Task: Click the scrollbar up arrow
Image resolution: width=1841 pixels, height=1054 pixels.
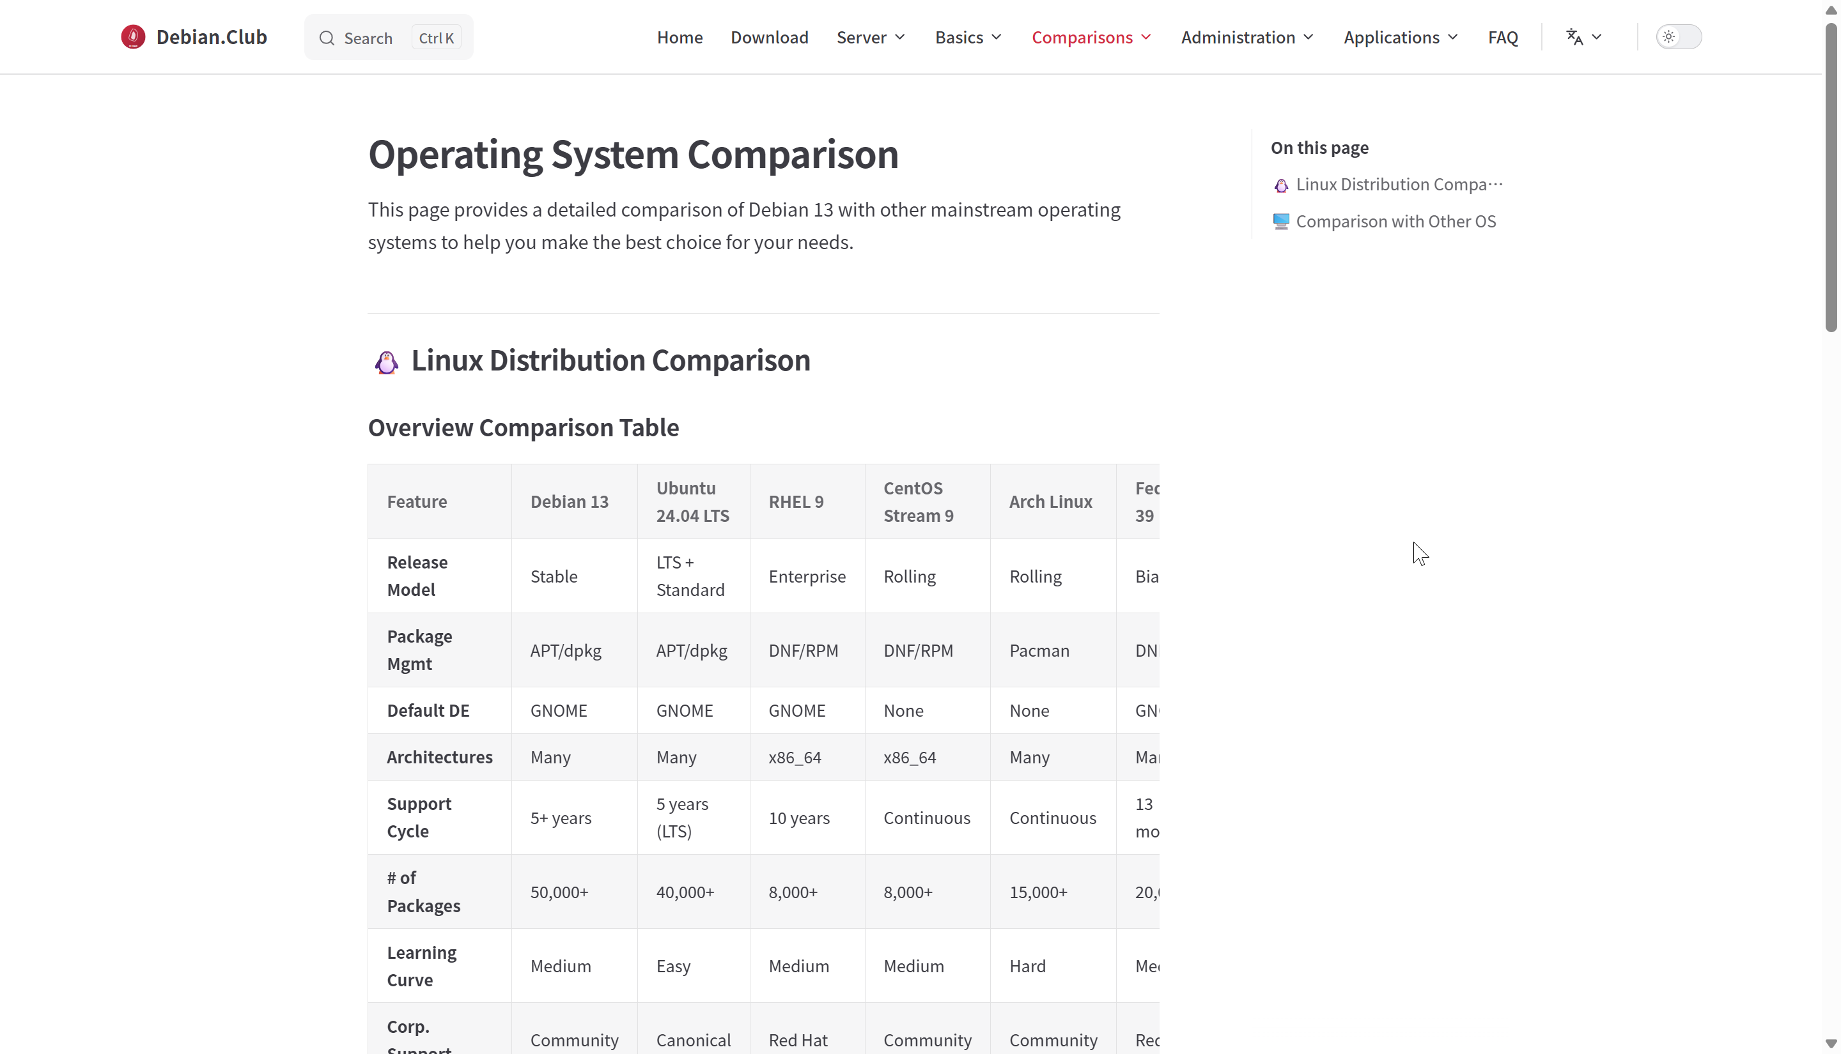Action: pos(1831,10)
